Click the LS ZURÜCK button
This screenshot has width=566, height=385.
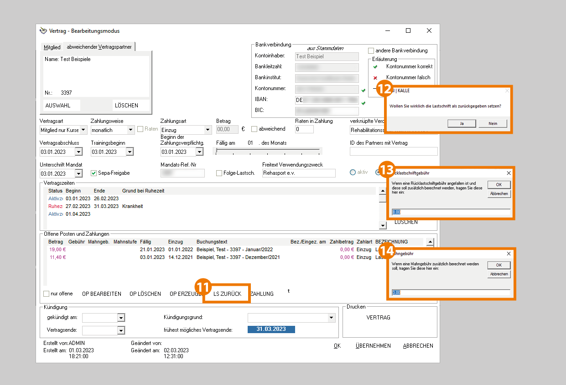[x=227, y=294]
